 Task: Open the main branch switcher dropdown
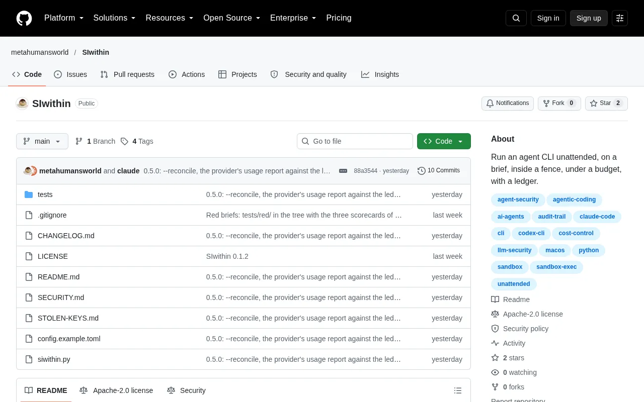[42, 141]
